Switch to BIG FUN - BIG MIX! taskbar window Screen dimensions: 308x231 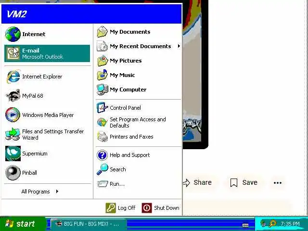tap(88, 224)
